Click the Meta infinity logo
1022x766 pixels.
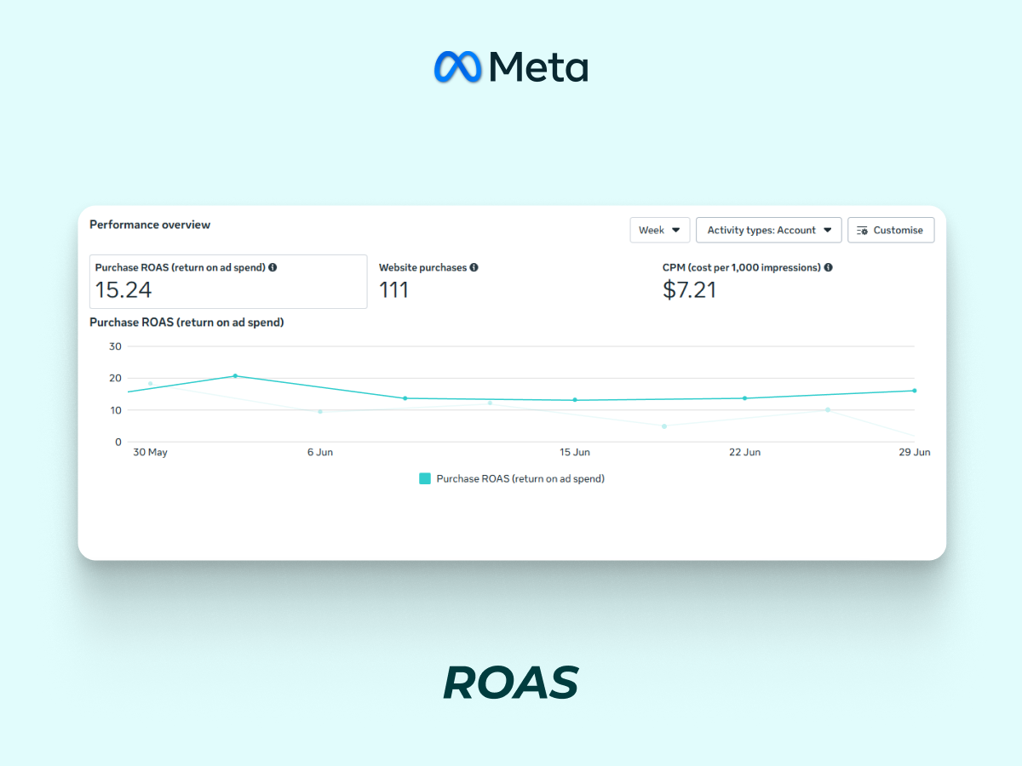coord(457,66)
